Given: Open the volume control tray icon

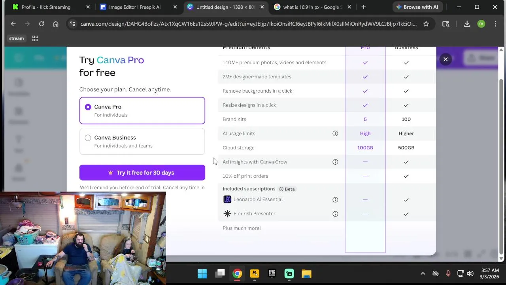Looking at the screenshot, I should click(470, 274).
